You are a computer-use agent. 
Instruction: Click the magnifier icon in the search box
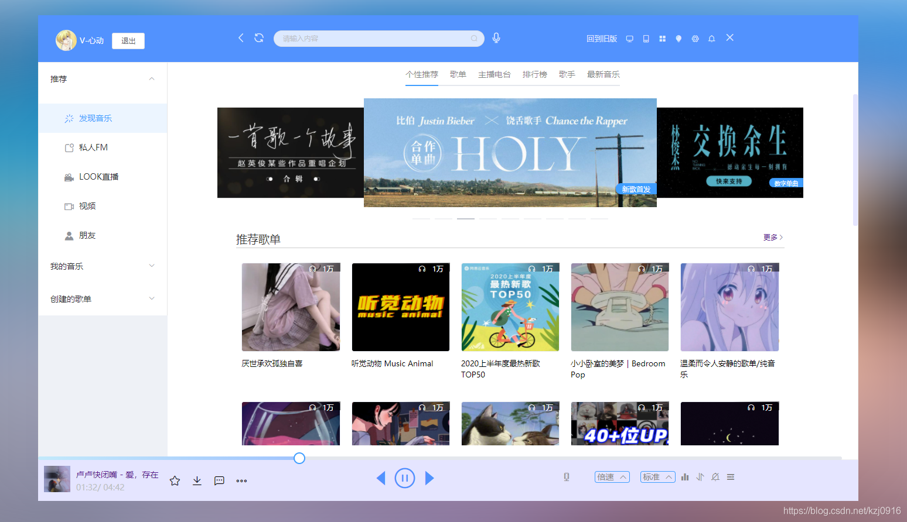[474, 39]
